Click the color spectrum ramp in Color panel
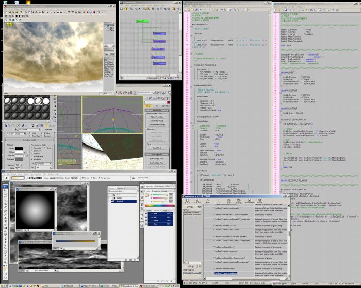 (160, 206)
